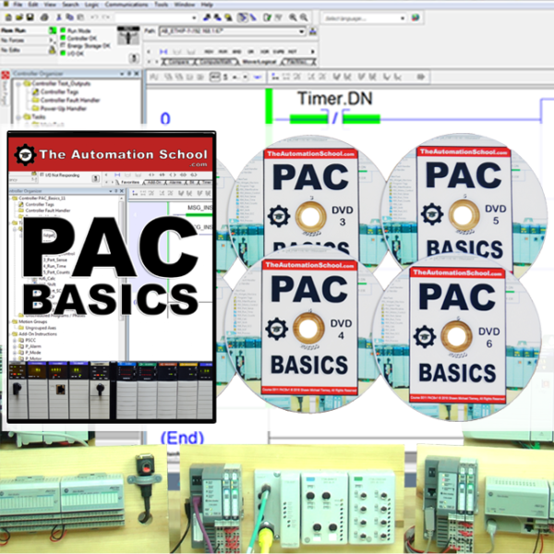Open the Logic menu
Screen dimensions: 554x554
pos(91,5)
